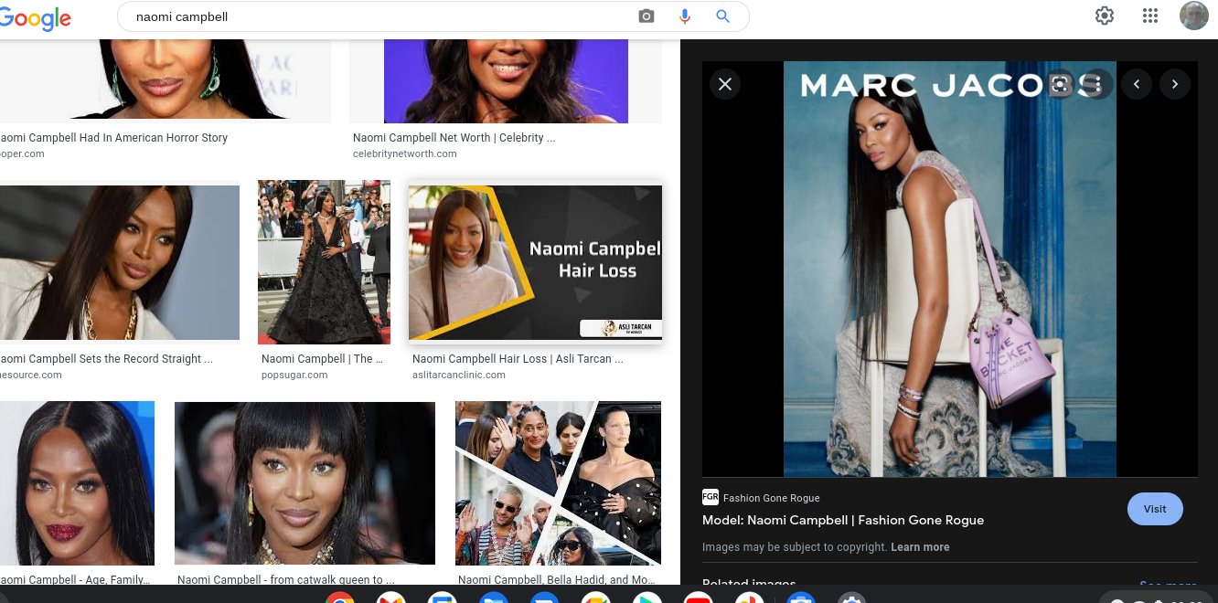Click 'Naomi Campbell Sets the Record Straight ...'

pyautogui.click(x=106, y=359)
